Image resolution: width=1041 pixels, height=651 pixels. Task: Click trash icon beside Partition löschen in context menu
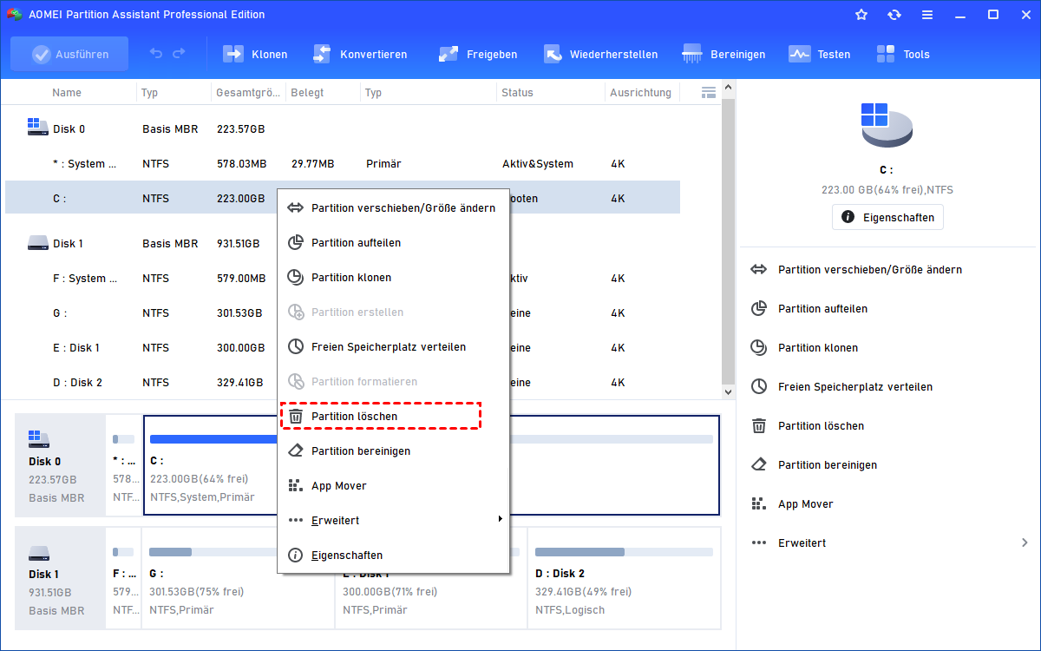(x=296, y=417)
